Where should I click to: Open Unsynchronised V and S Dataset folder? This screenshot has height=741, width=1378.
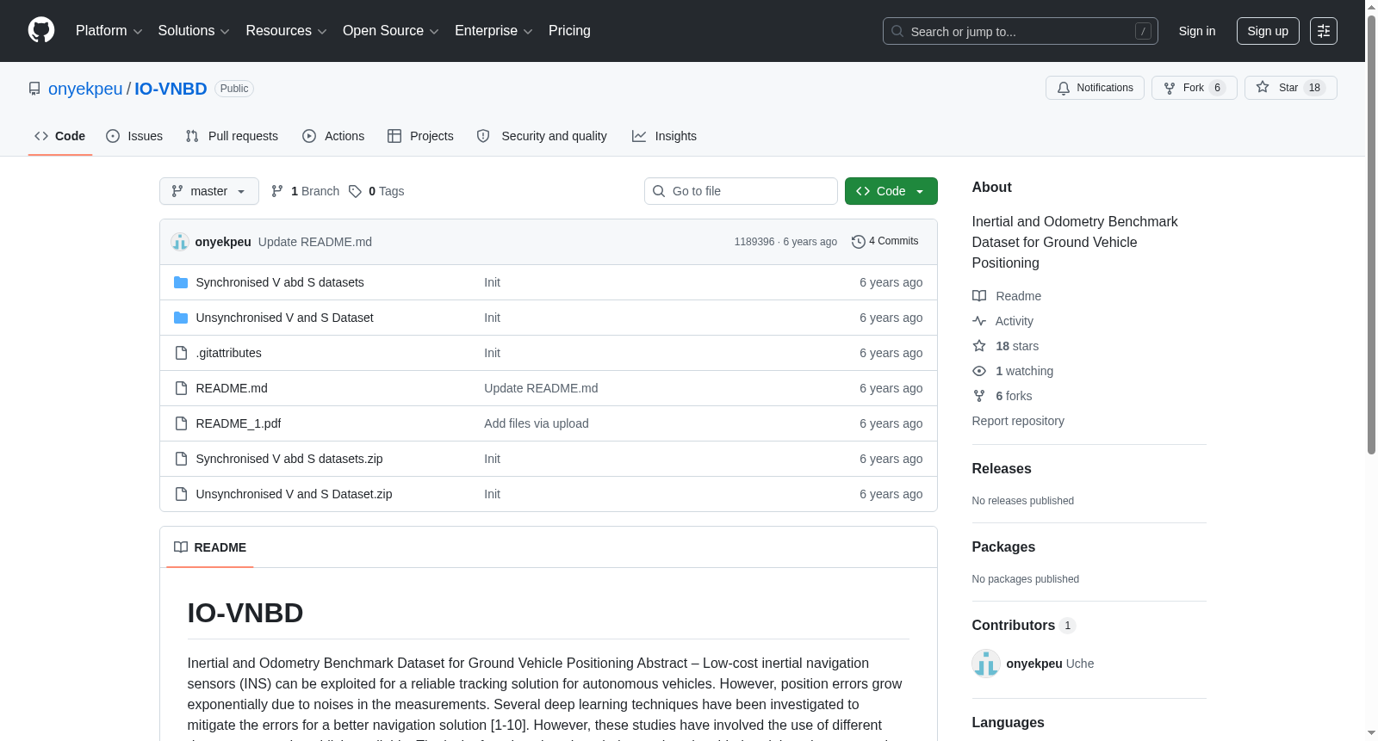tap(285, 318)
